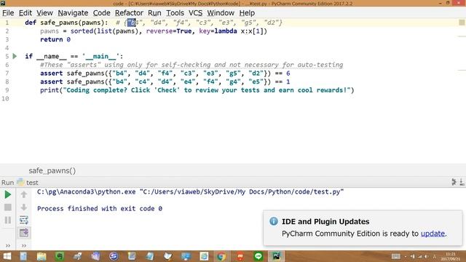Click the Pause output button
Screen dimensions: 466x262
point(8,220)
